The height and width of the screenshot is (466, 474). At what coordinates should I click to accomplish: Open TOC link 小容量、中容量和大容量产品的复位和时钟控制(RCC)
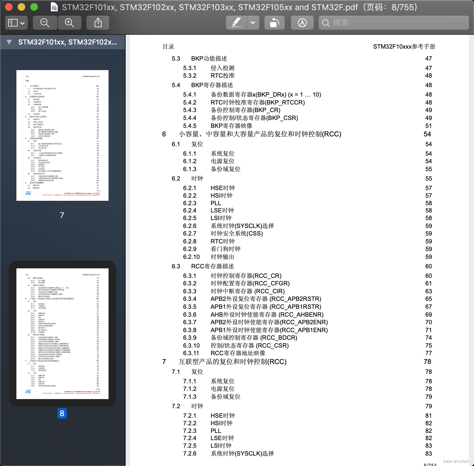[x=259, y=134]
